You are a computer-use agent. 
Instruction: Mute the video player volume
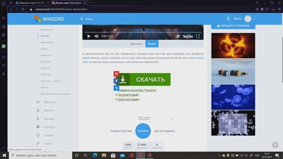click(x=96, y=36)
